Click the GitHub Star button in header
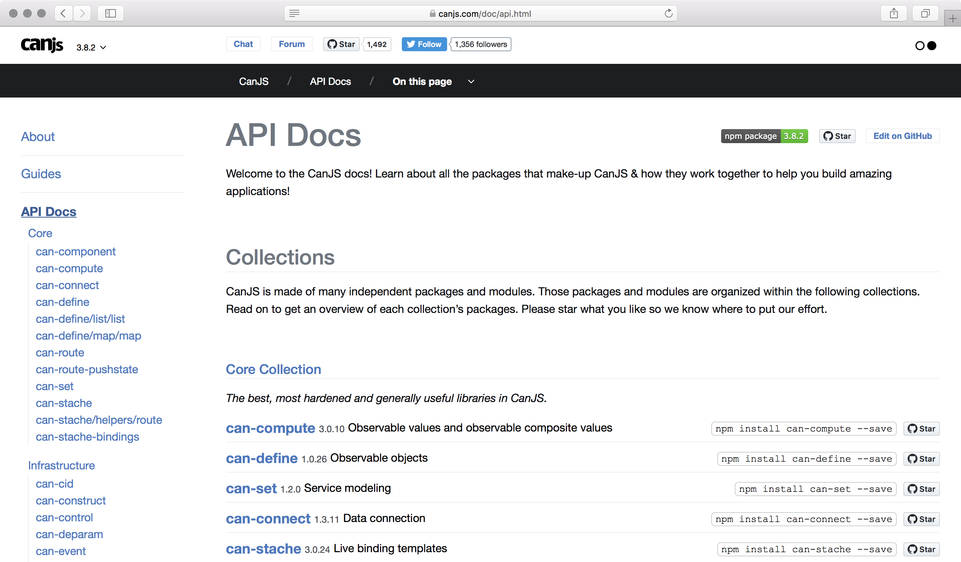This screenshot has width=961, height=562. click(341, 44)
